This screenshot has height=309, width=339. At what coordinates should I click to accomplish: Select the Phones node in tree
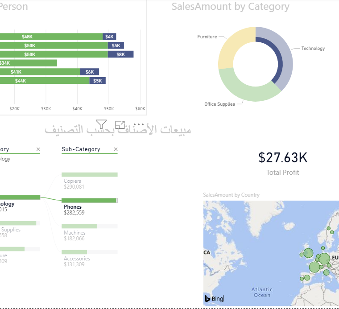(89, 201)
